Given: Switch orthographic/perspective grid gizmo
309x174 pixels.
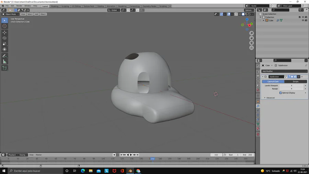Looking at the screenshot, I should (251, 48).
